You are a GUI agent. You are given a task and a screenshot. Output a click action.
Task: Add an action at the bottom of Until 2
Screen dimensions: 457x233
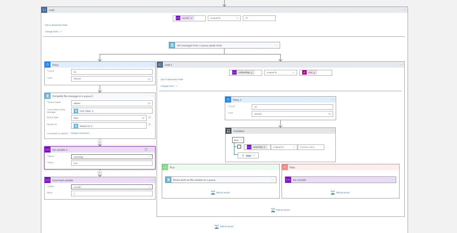click(x=280, y=210)
